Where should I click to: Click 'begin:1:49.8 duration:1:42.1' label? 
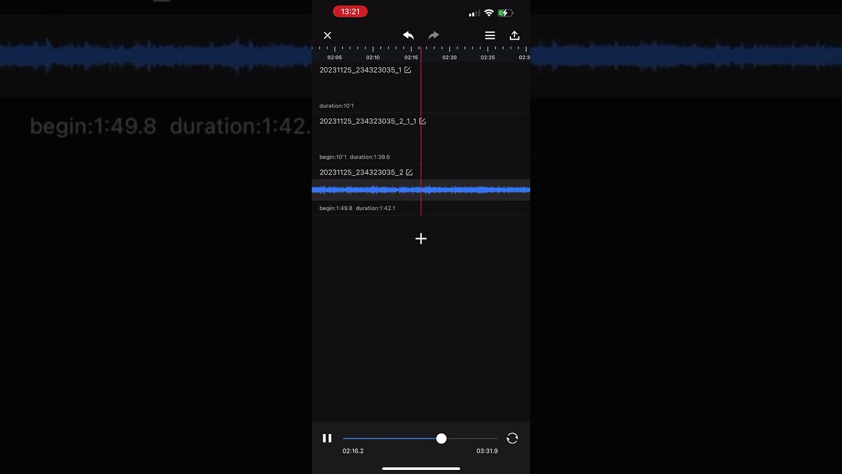[x=357, y=208]
